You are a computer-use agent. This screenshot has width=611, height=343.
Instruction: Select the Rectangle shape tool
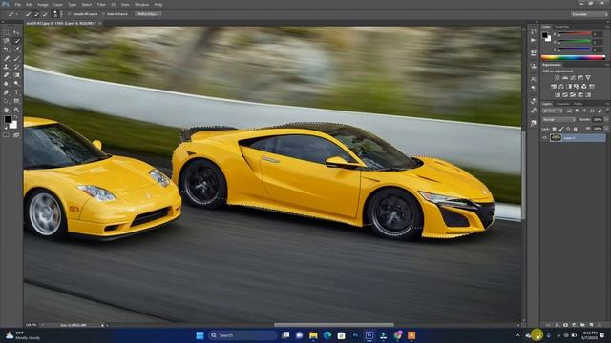click(16, 101)
